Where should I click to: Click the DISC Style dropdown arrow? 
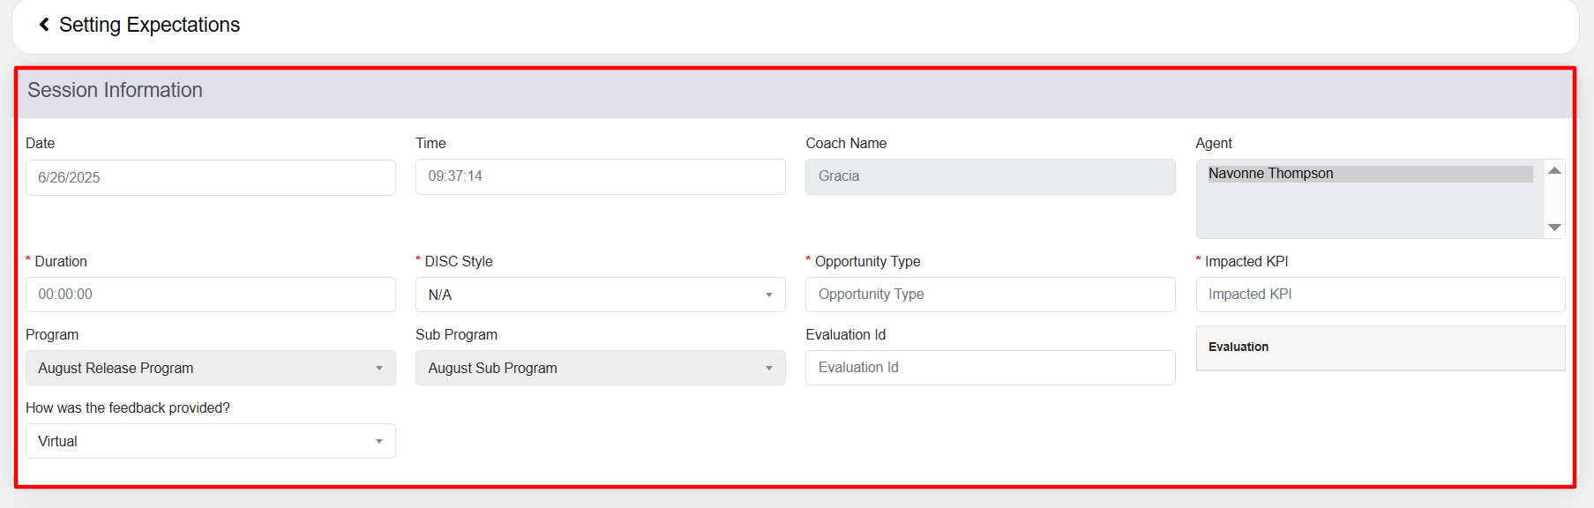tap(768, 295)
